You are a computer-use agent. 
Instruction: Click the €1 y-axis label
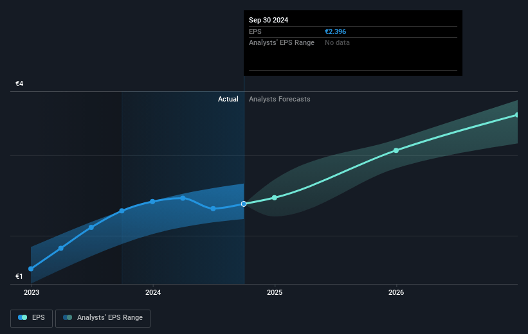[19, 276]
